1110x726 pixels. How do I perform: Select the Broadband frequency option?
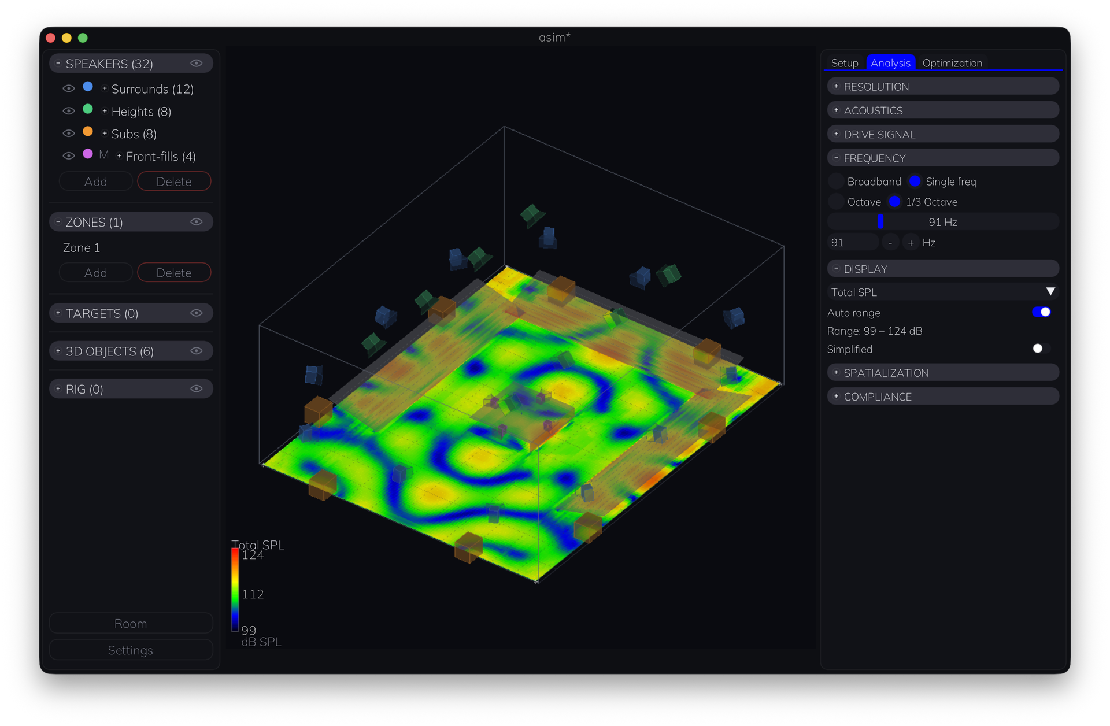click(x=836, y=181)
